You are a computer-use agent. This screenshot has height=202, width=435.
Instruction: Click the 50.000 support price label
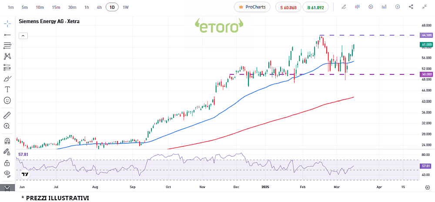(x=427, y=74)
